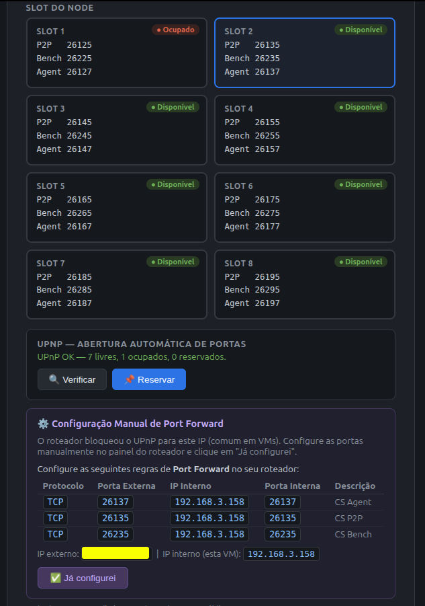Click the pushpin icon in Reservar
This screenshot has height=606, width=425.
pyautogui.click(x=129, y=379)
